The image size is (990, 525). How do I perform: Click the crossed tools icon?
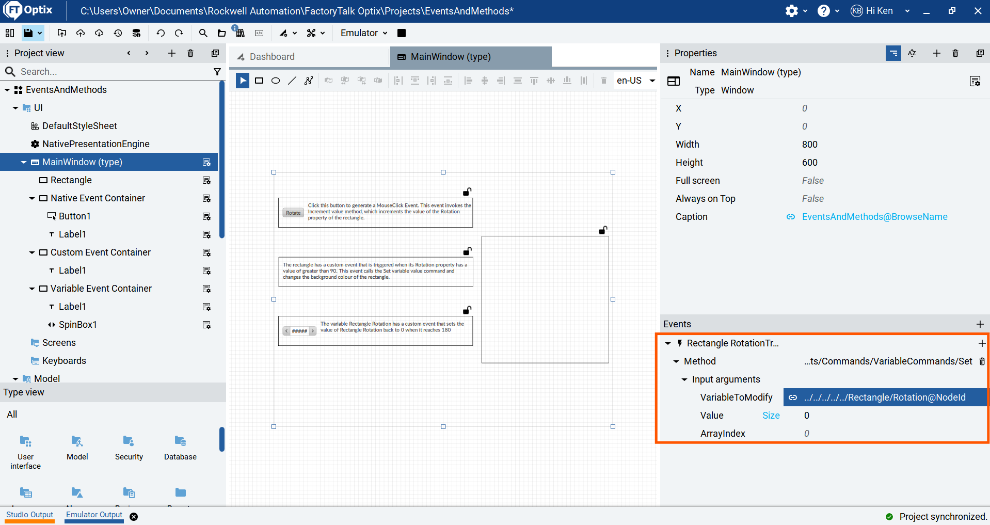click(311, 33)
